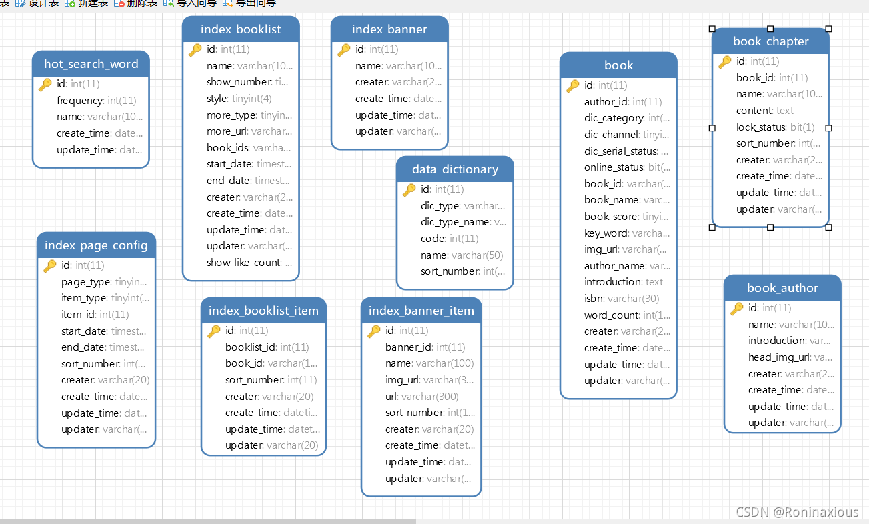
Task: Click primary key icon in index_booklist_item table
Action: [214, 331]
